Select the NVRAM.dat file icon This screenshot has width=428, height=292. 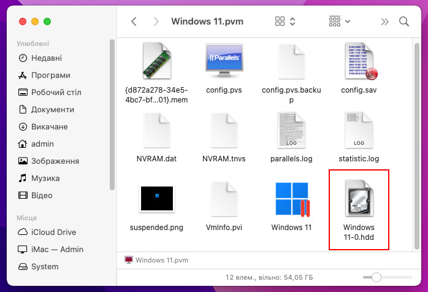tap(157, 130)
